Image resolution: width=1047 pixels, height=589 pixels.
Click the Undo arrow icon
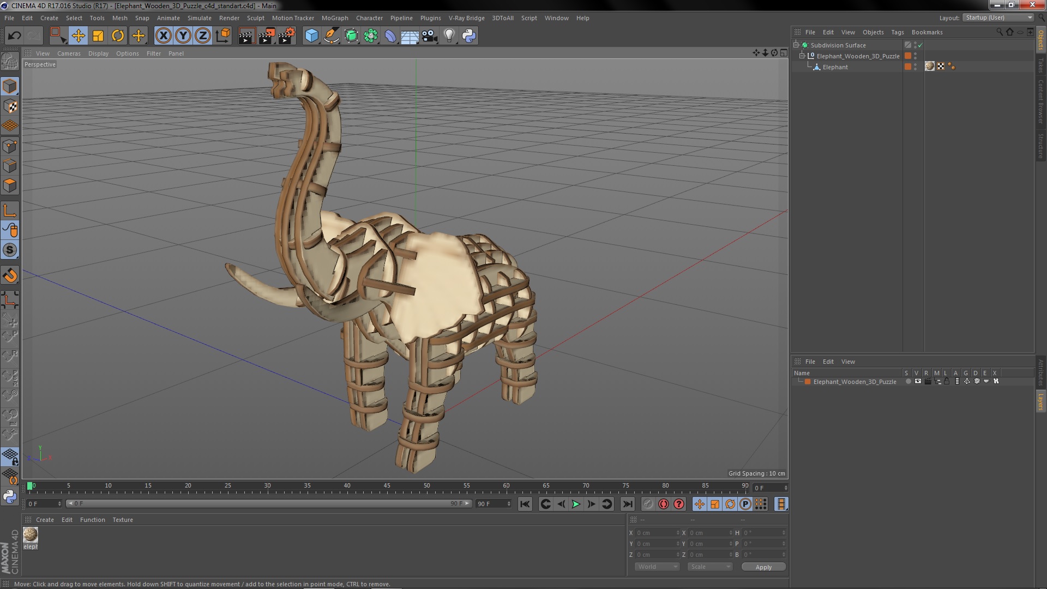click(14, 36)
